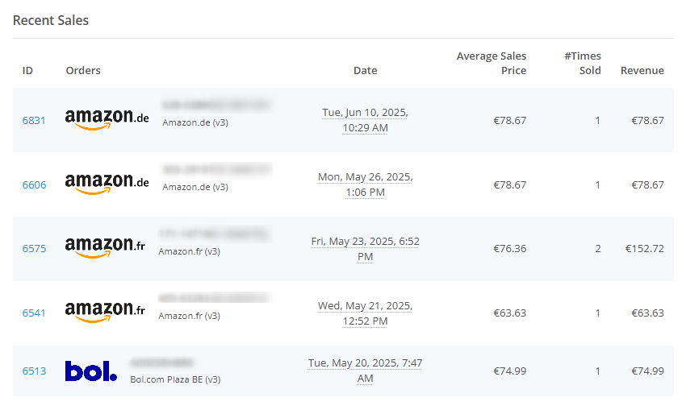682x406 pixels.
Task: Click the bol. logo for order 6513
Action: (91, 371)
